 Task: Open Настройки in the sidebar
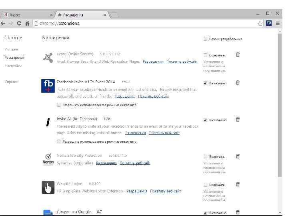[x=13, y=66]
